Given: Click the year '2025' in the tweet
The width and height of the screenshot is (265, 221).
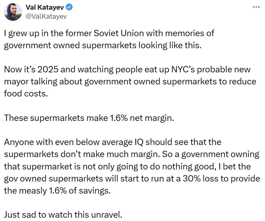Looking at the screenshot, I should click(x=48, y=69).
